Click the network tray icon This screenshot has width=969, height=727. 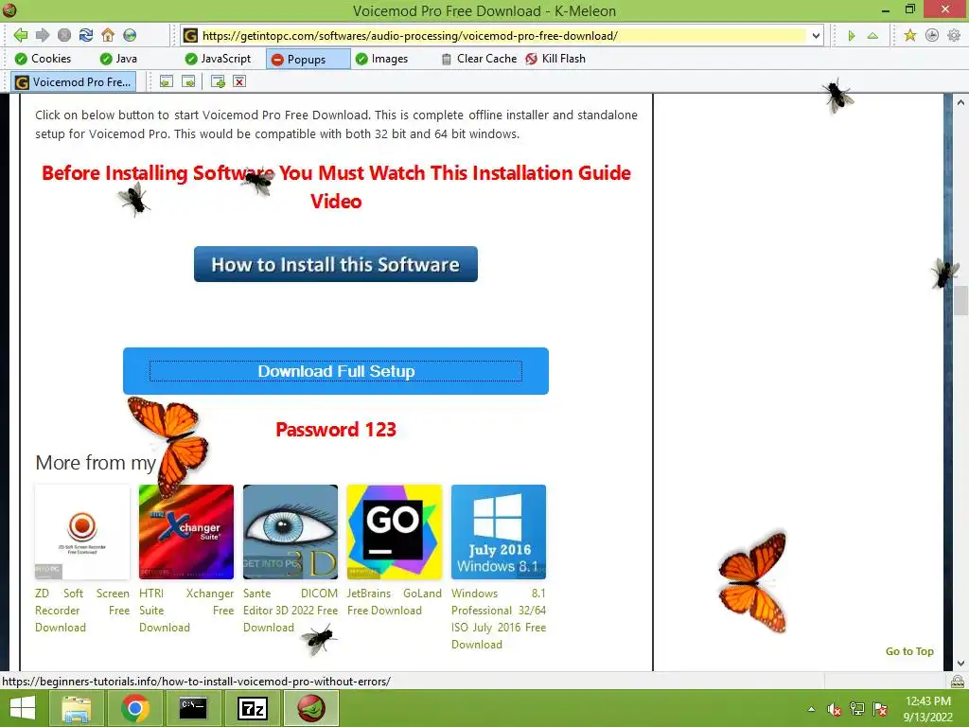(x=857, y=709)
